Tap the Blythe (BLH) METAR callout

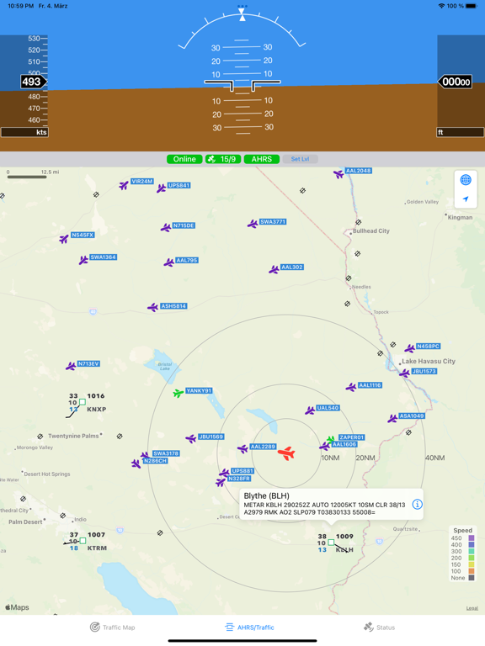pyautogui.click(x=331, y=505)
